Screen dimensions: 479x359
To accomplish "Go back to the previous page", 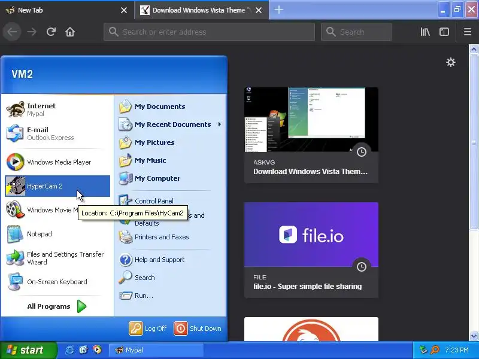I will point(12,32).
